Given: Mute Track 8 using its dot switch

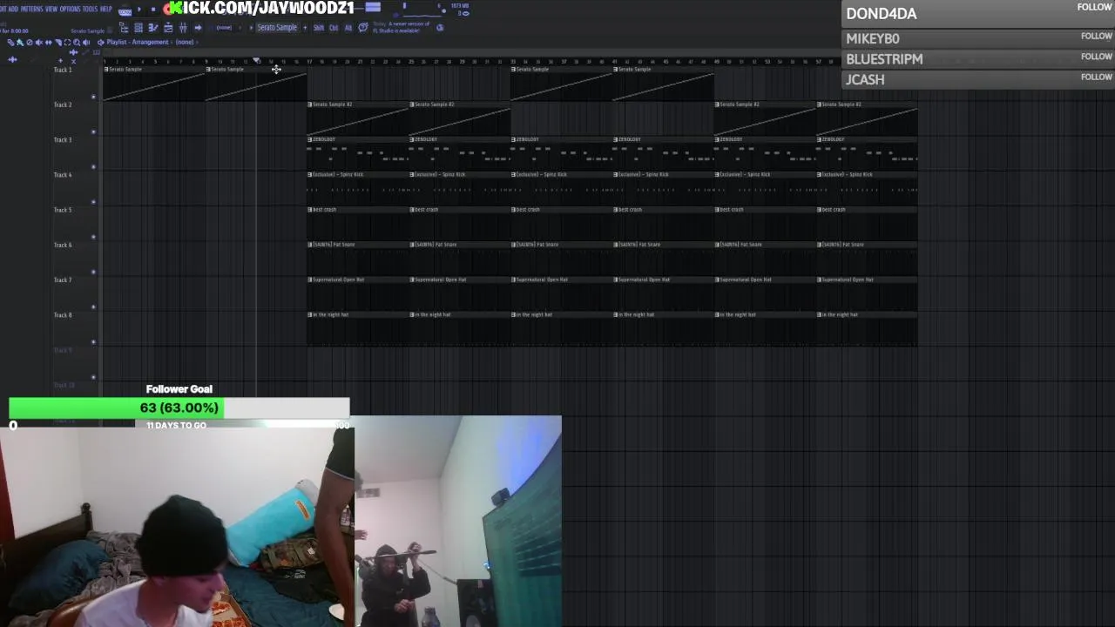Looking at the screenshot, I should [x=93, y=342].
